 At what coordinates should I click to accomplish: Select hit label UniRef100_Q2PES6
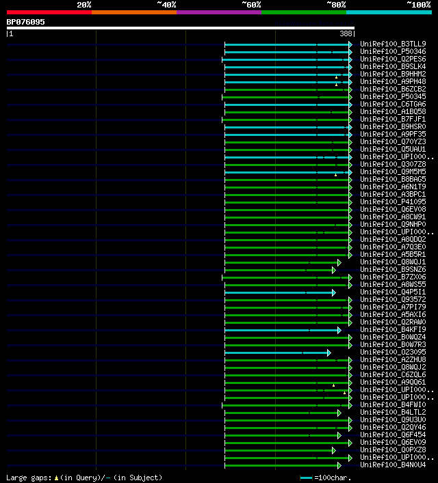(x=393, y=59)
